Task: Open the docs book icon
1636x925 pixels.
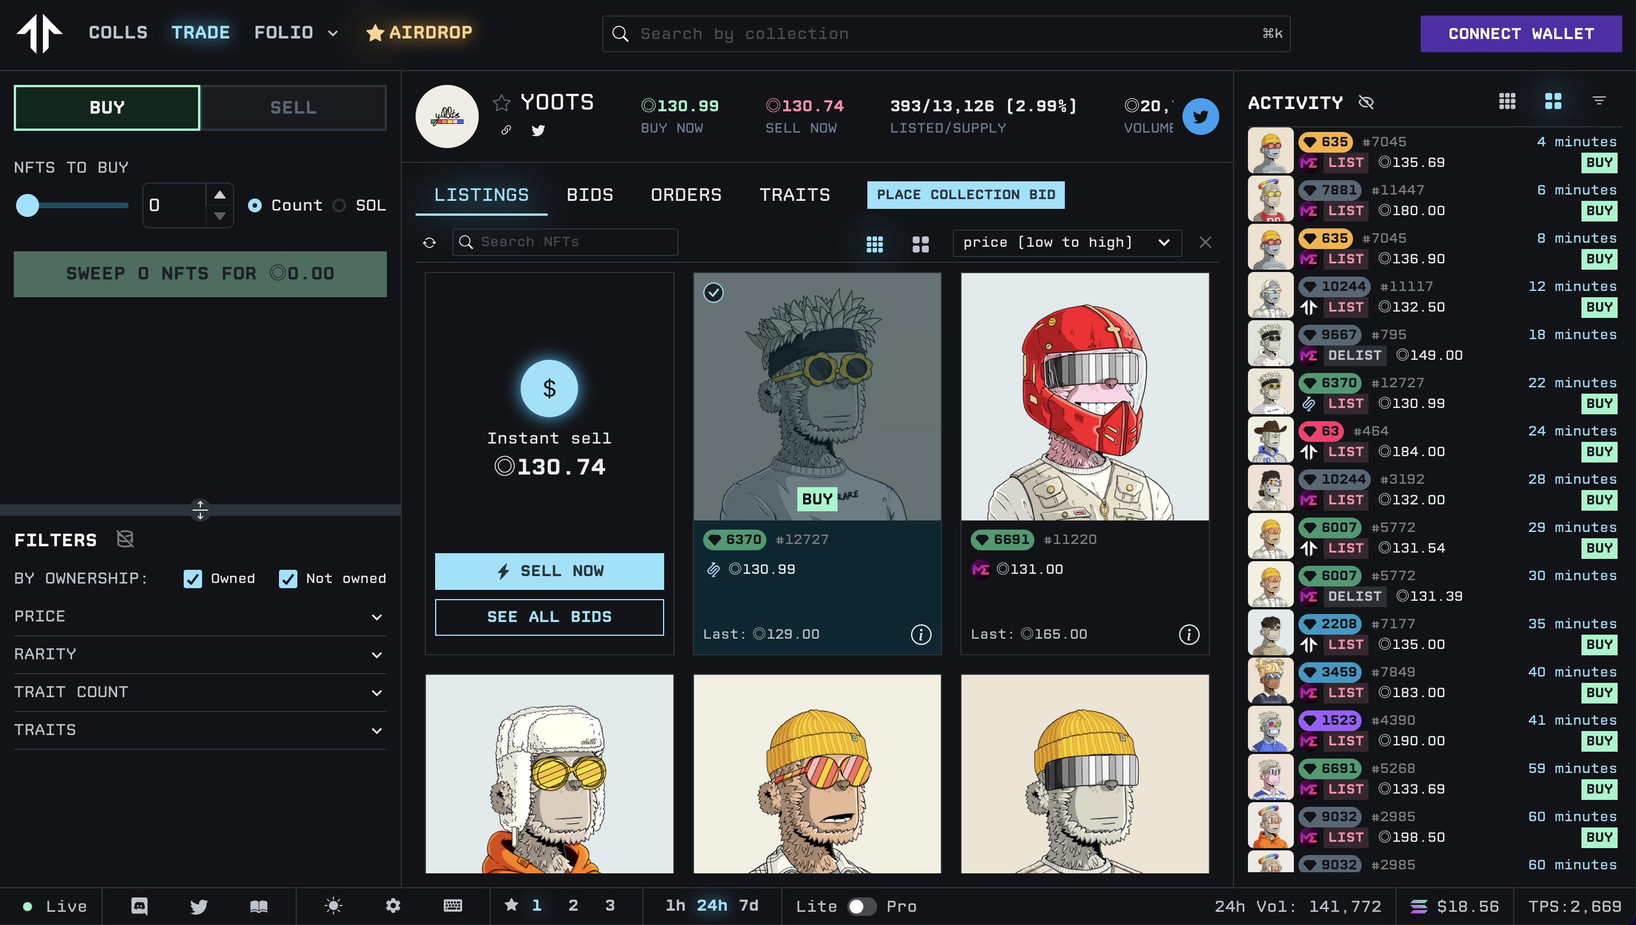Action: click(x=258, y=906)
